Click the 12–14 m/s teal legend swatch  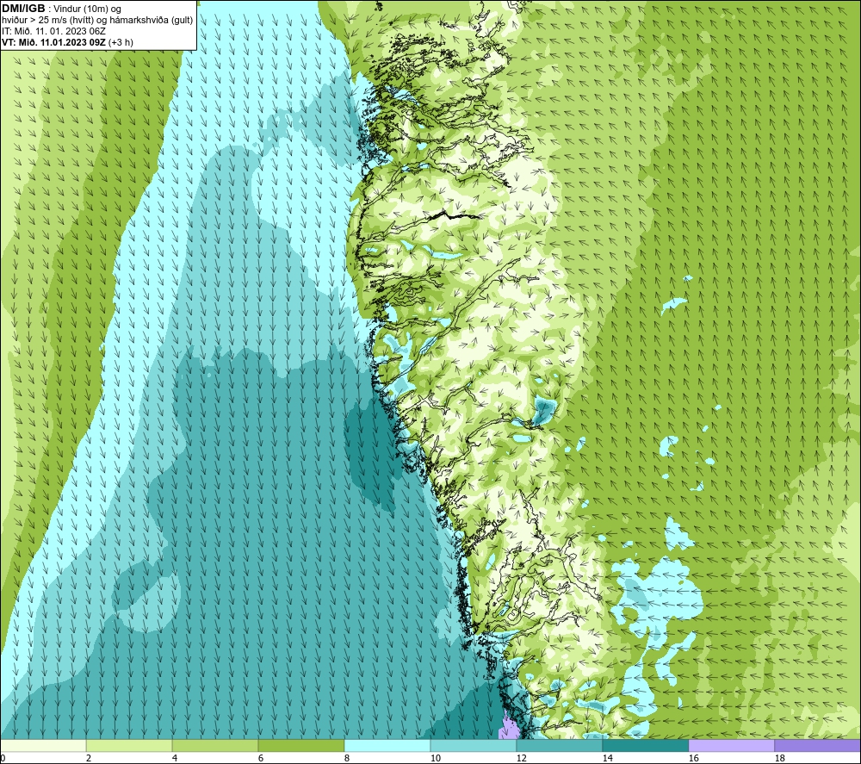pyautogui.click(x=559, y=745)
